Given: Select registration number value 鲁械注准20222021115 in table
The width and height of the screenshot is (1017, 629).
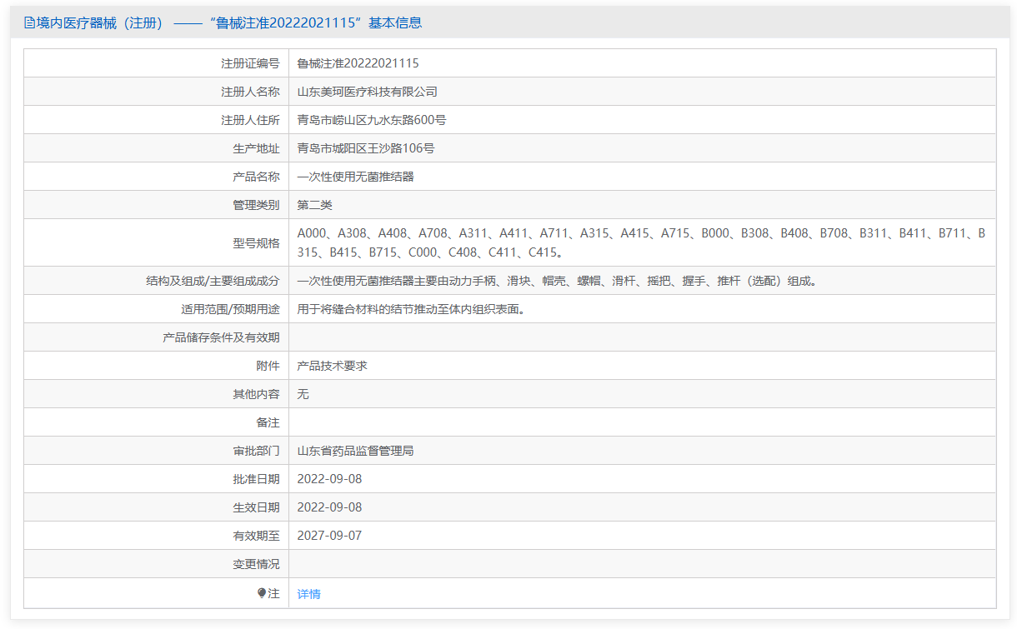Looking at the screenshot, I should (x=358, y=63).
